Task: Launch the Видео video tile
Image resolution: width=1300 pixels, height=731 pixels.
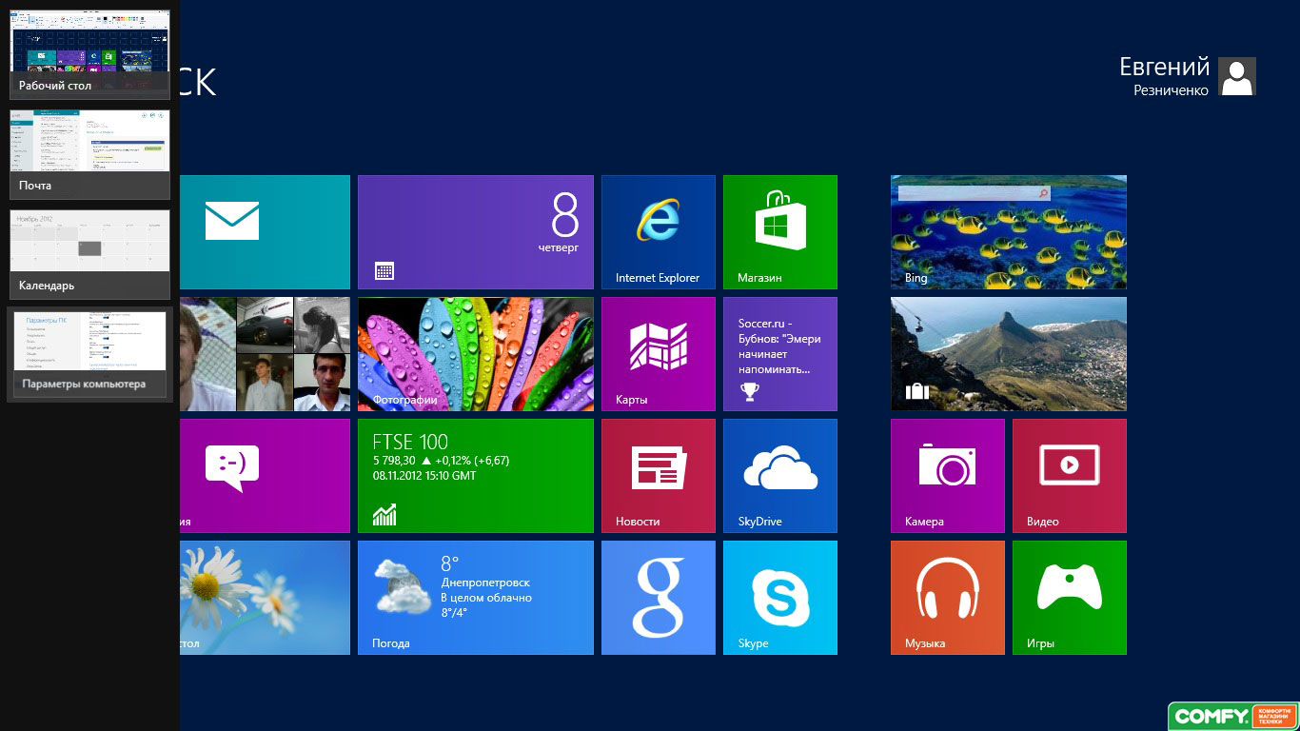Action: tap(1070, 476)
